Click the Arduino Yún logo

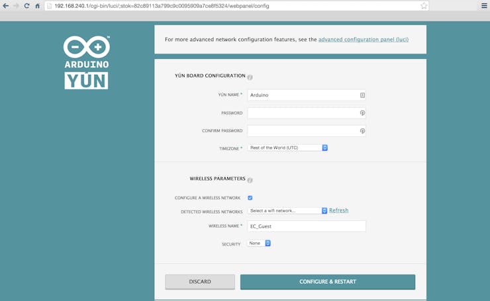coord(87,62)
